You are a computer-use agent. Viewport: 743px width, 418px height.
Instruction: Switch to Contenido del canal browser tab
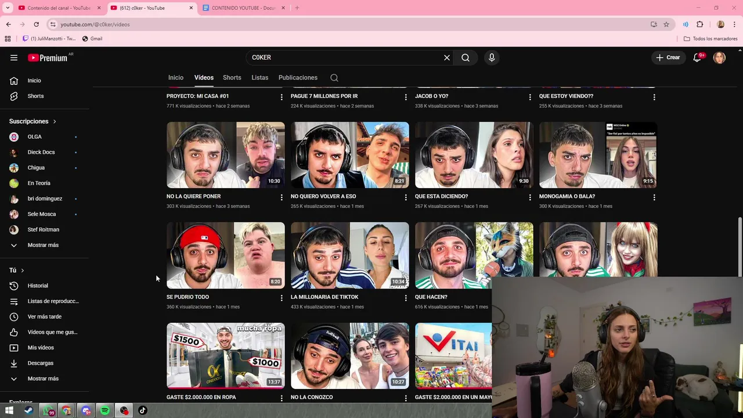59,8
